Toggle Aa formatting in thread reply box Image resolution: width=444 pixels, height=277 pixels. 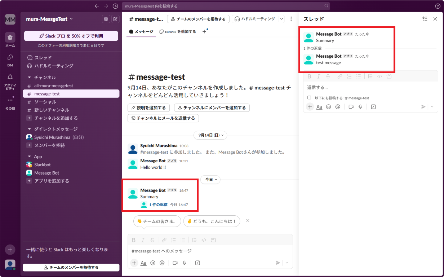(319, 107)
